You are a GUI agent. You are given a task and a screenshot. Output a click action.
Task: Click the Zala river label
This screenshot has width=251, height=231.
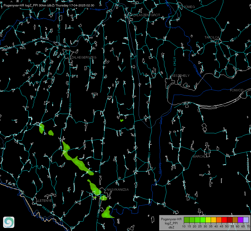tap(161, 121)
